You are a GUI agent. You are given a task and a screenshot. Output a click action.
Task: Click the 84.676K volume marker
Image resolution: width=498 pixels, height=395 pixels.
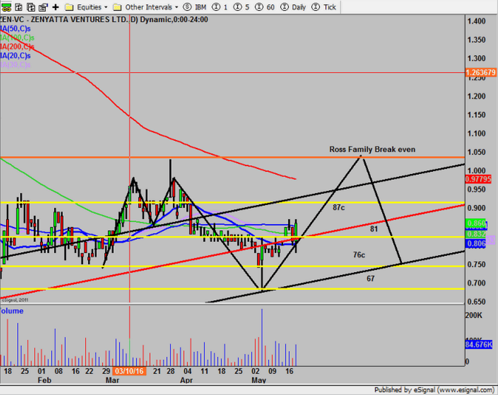[479, 344]
